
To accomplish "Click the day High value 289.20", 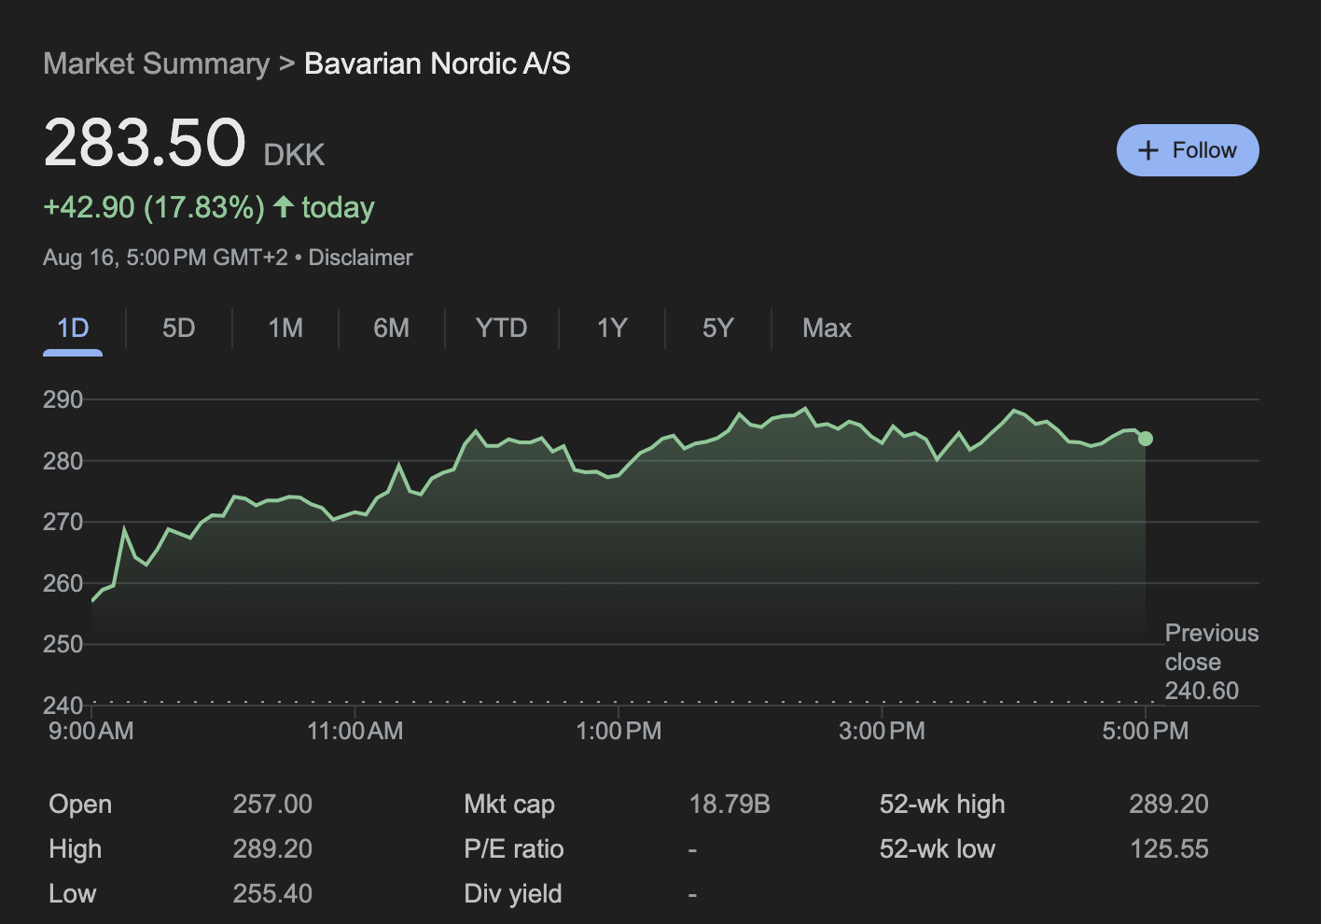I will (x=272, y=849).
